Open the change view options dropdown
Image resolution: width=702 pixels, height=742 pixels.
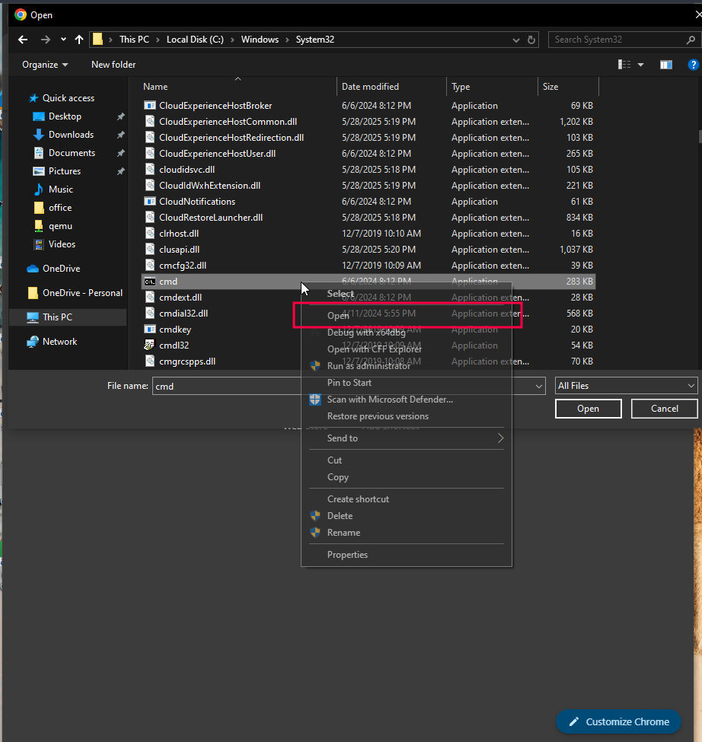point(640,65)
